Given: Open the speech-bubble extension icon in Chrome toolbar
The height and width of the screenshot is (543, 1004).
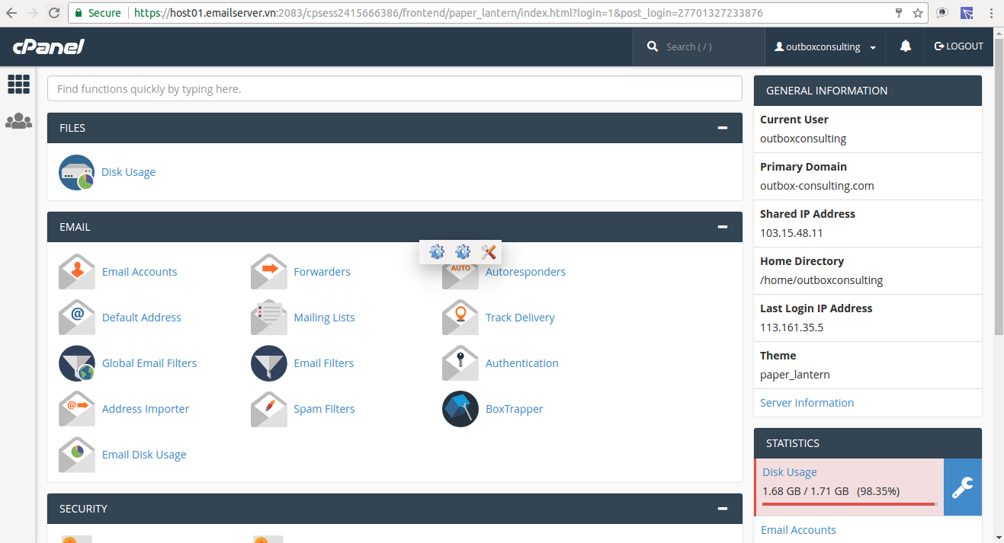Looking at the screenshot, I should [x=943, y=13].
